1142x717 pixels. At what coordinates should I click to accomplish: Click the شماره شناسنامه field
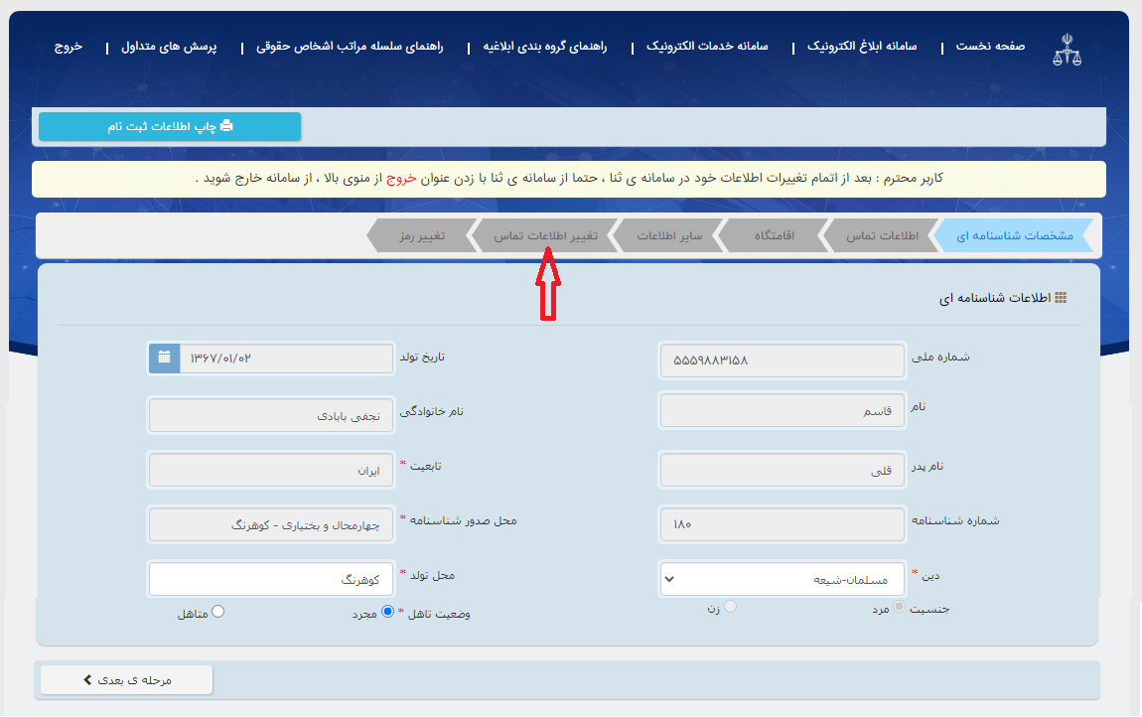(783, 524)
